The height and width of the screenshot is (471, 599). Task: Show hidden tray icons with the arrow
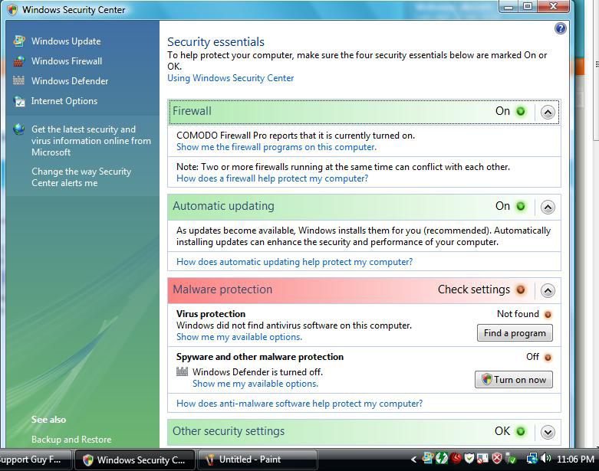point(413,460)
